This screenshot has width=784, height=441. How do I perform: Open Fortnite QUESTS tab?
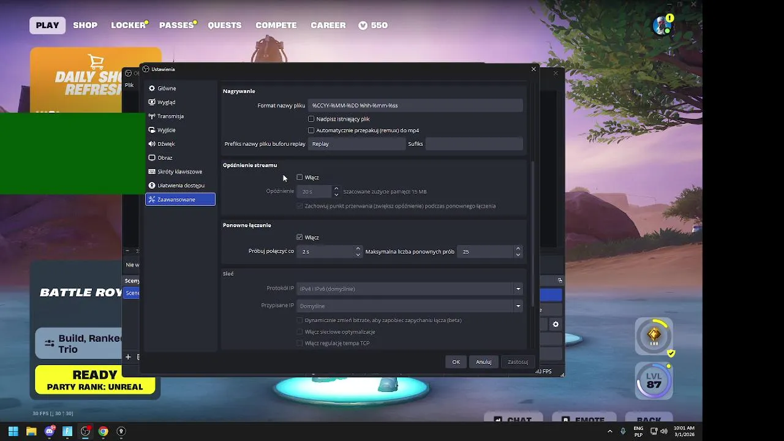tap(225, 25)
